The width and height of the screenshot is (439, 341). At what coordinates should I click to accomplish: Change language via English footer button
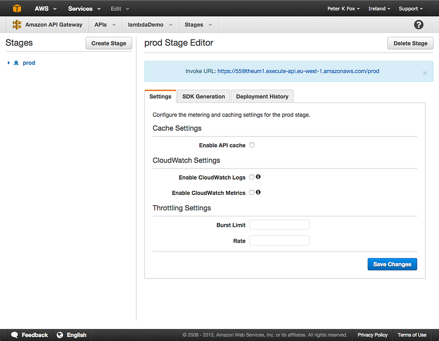(x=76, y=335)
